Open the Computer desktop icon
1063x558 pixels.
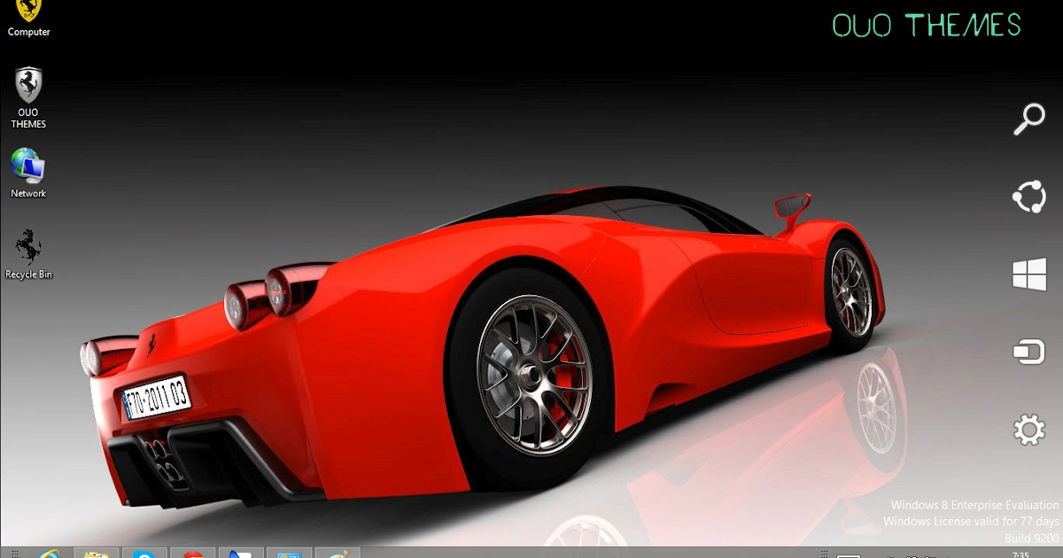pyautogui.click(x=28, y=18)
